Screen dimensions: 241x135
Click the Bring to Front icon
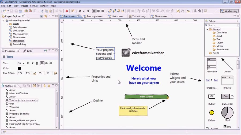point(110,11)
